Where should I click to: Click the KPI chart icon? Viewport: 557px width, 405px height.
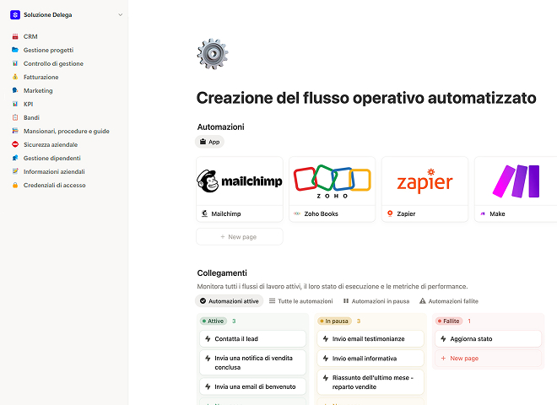click(15, 104)
